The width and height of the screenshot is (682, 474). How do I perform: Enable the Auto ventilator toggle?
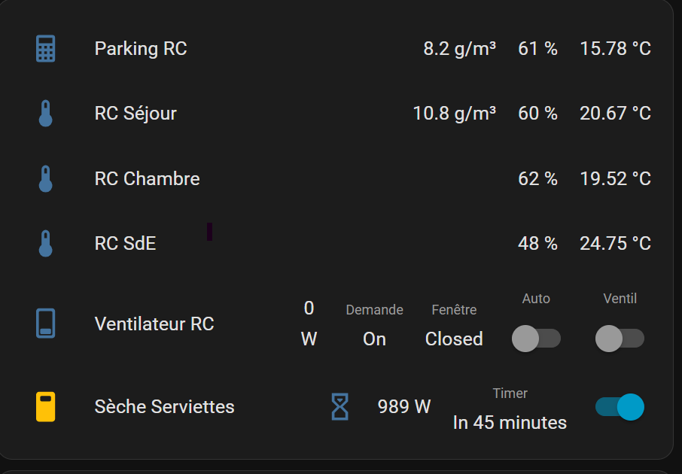pos(536,339)
